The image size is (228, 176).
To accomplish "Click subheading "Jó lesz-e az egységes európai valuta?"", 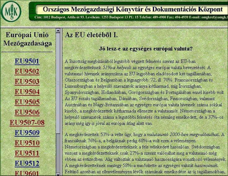I will point(146,49).
